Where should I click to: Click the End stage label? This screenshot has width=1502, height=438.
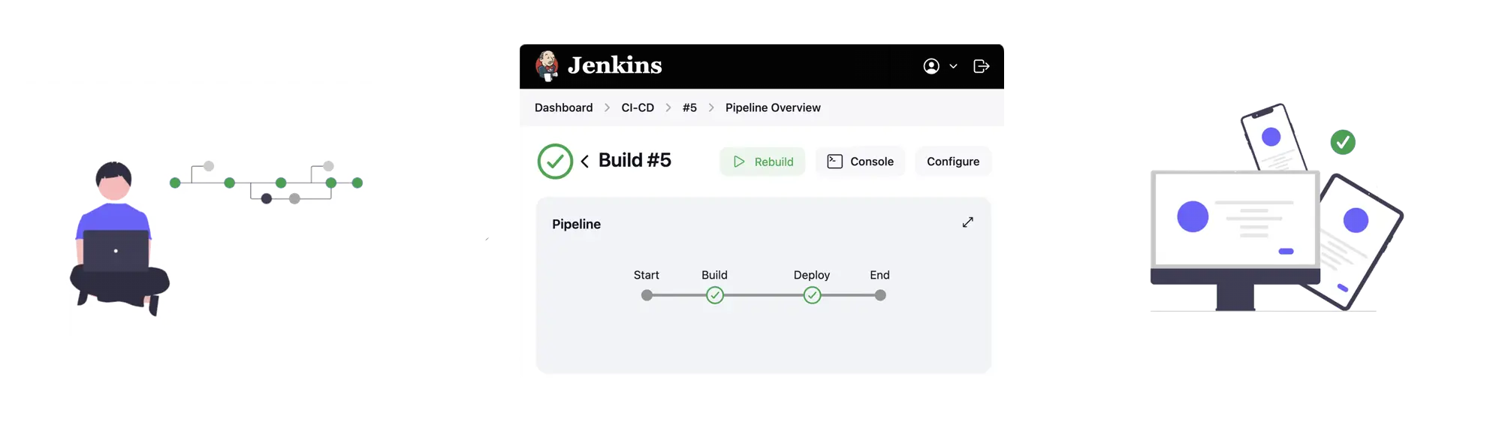pyautogui.click(x=879, y=275)
